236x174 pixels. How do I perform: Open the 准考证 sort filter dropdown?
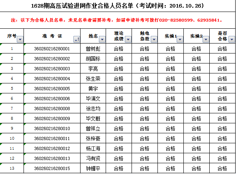(77, 40)
